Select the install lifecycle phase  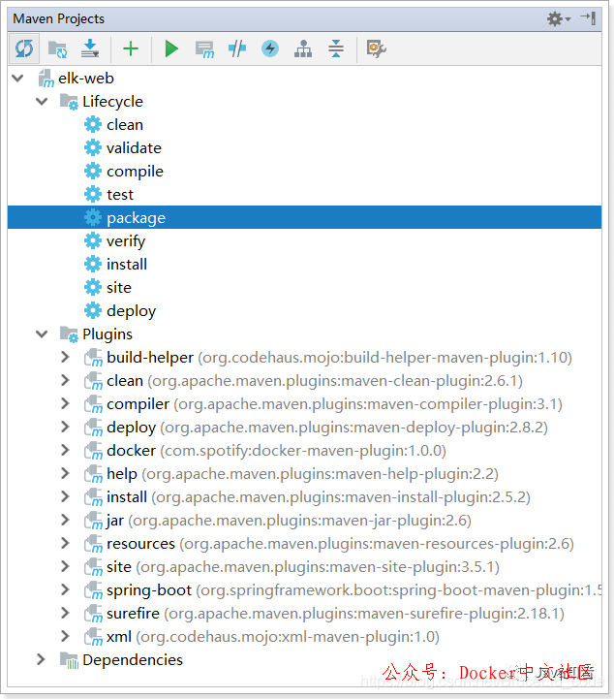(127, 265)
